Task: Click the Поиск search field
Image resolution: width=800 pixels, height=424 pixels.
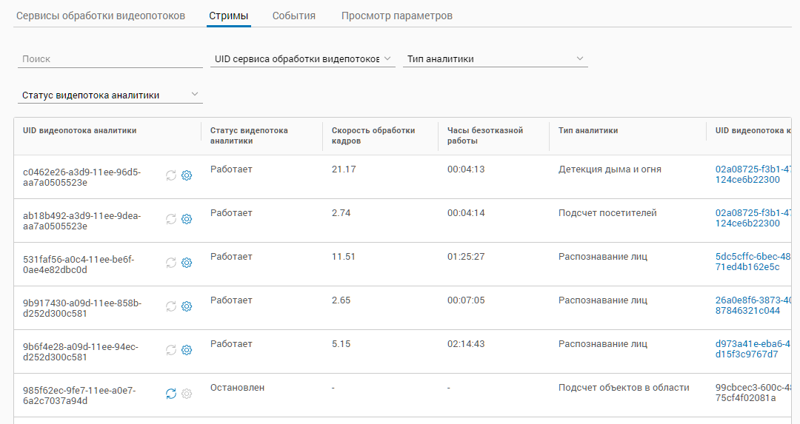Action: pos(110,58)
